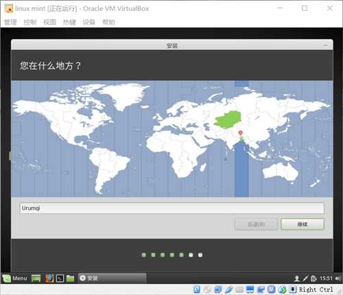This screenshot has height=295, width=343.
Task: Launch the Firefox browser from the panel
Action: click(x=49, y=279)
